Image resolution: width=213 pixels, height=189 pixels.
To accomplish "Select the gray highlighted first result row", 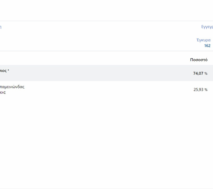I will pos(104,73).
